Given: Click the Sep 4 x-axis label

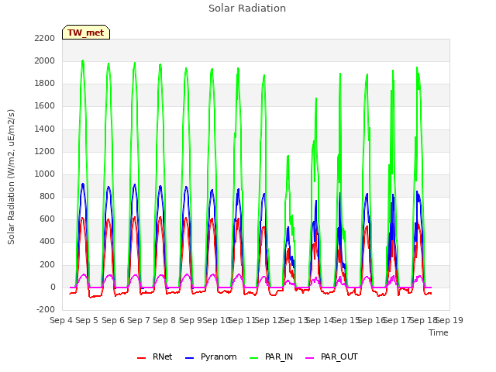Looking at the screenshot, I should [61, 320].
